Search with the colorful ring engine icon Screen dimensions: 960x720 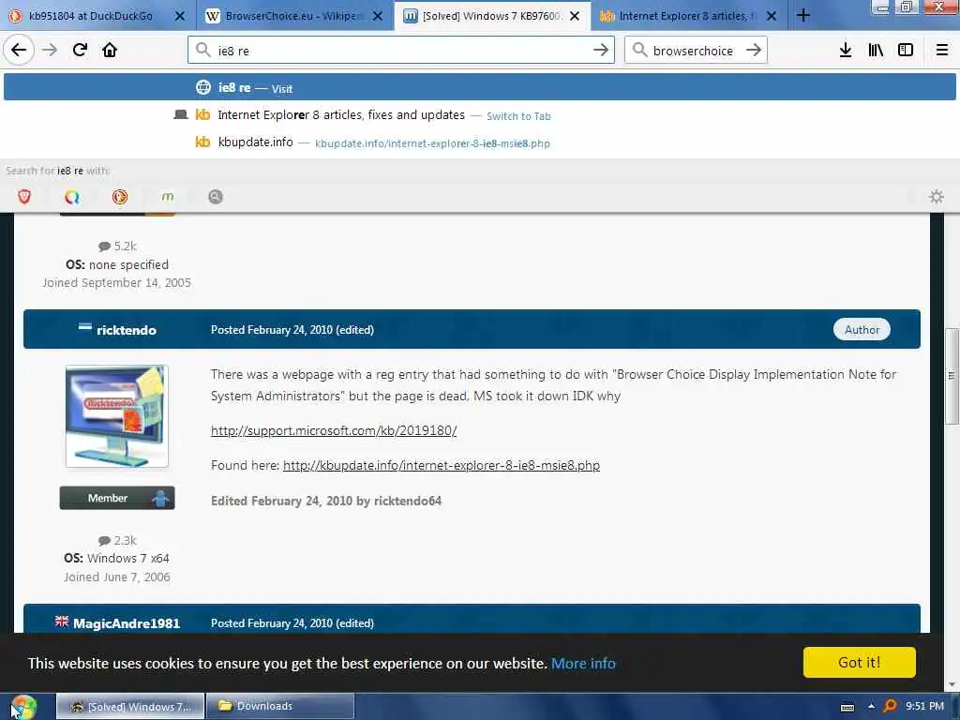pyautogui.click(x=72, y=197)
